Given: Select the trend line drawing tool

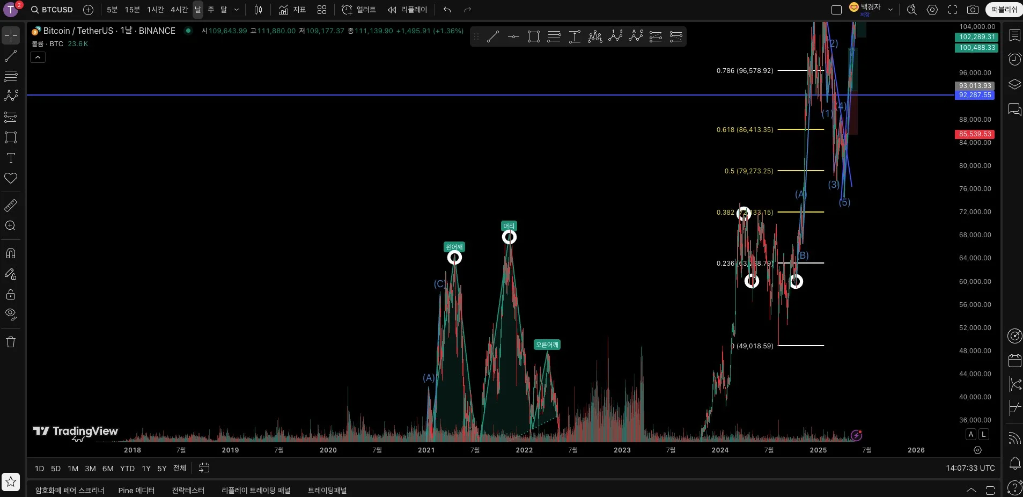Looking at the screenshot, I should pos(11,56).
